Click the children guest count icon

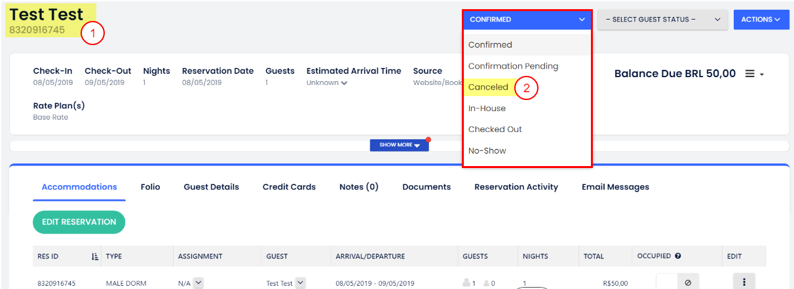pyautogui.click(x=487, y=283)
